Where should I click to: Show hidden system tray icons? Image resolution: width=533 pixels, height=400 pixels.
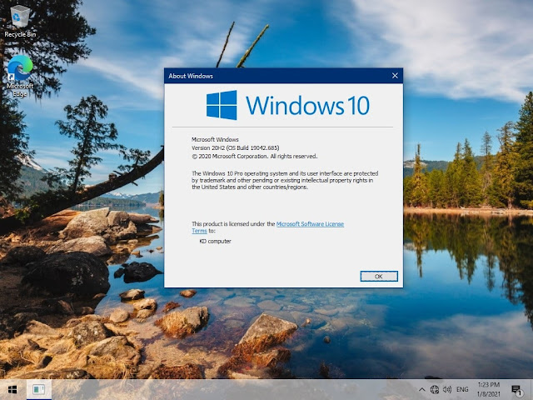421,390
